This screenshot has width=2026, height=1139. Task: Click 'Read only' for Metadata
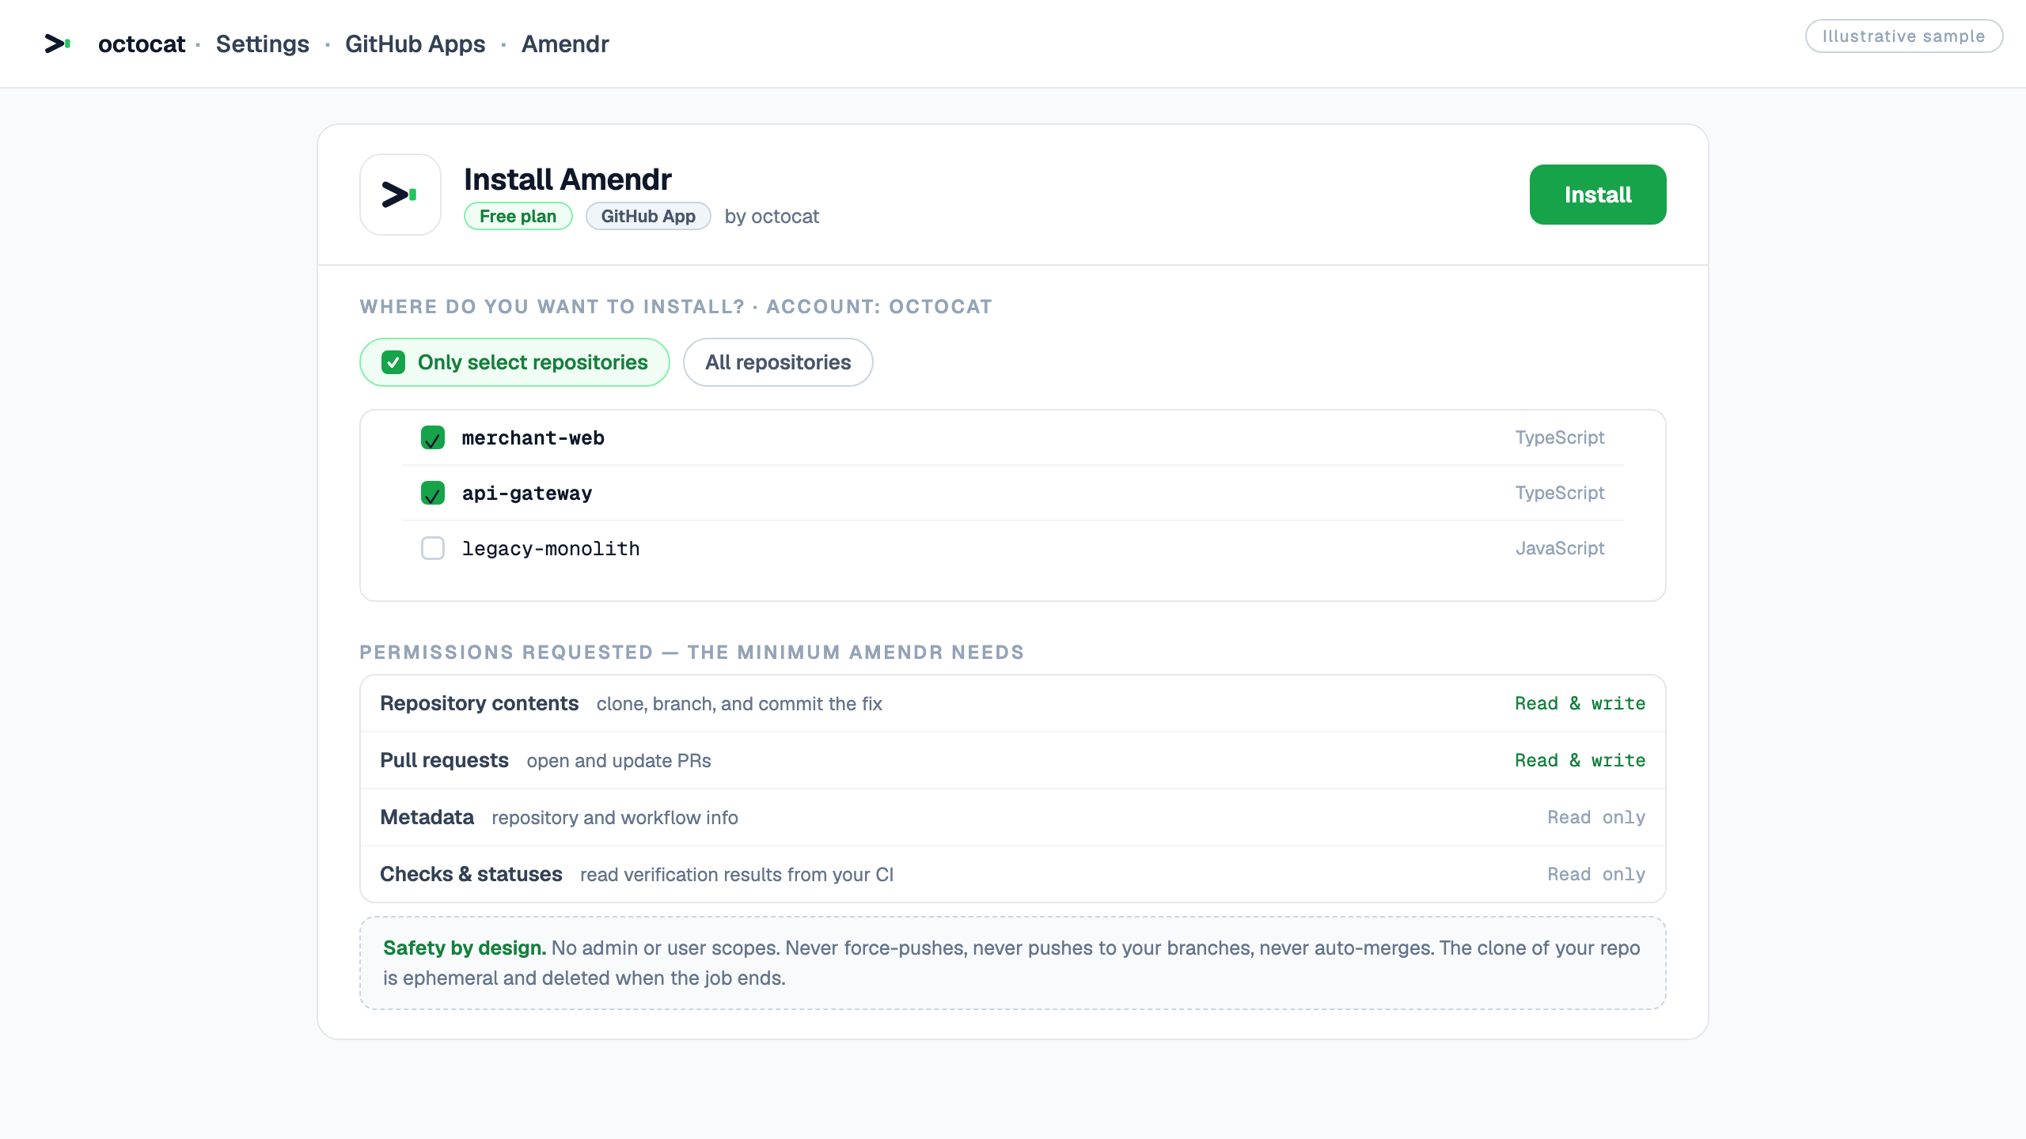(x=1596, y=818)
